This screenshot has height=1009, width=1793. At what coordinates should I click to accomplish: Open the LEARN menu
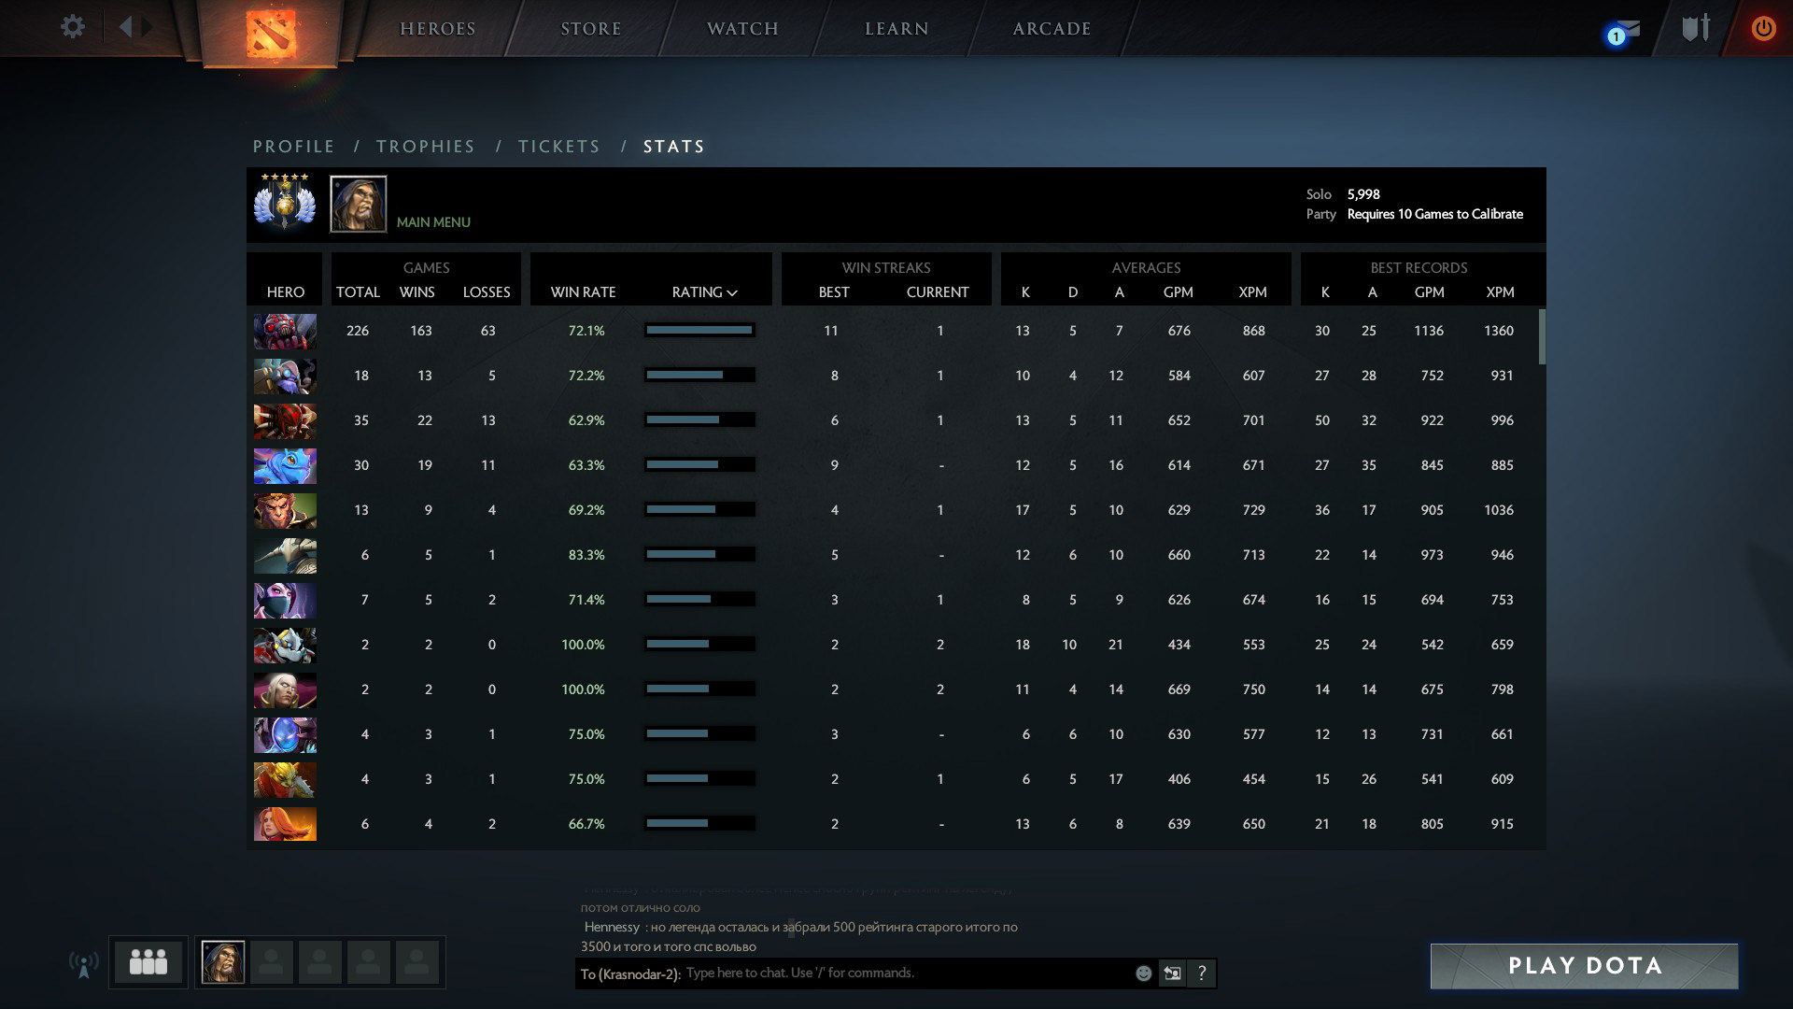point(896,29)
